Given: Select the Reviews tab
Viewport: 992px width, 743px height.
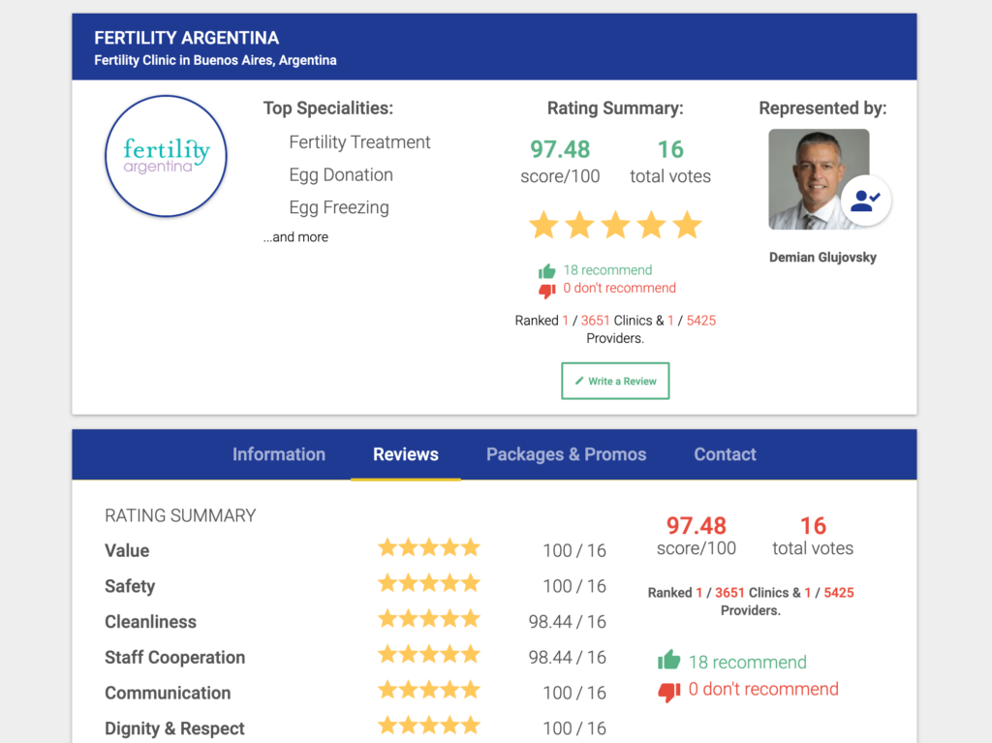Looking at the screenshot, I should pyautogui.click(x=406, y=454).
